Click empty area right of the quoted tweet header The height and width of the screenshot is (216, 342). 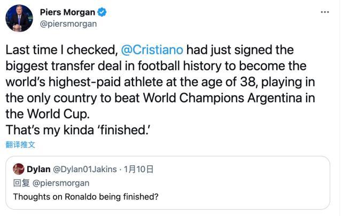[240, 169]
